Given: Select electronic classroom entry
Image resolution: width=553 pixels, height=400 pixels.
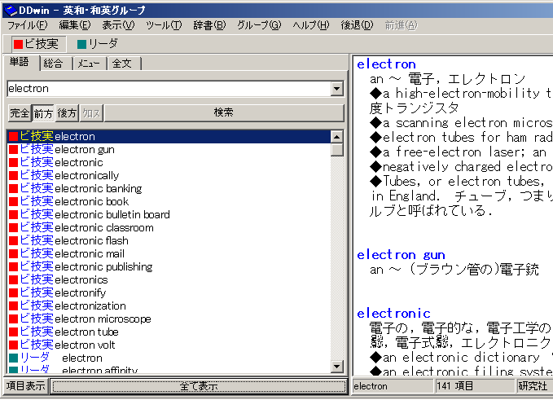Looking at the screenshot, I should point(169,228).
